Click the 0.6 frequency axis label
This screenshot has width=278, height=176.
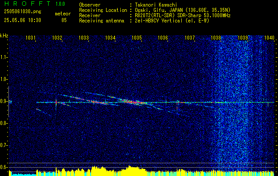pos(4,167)
